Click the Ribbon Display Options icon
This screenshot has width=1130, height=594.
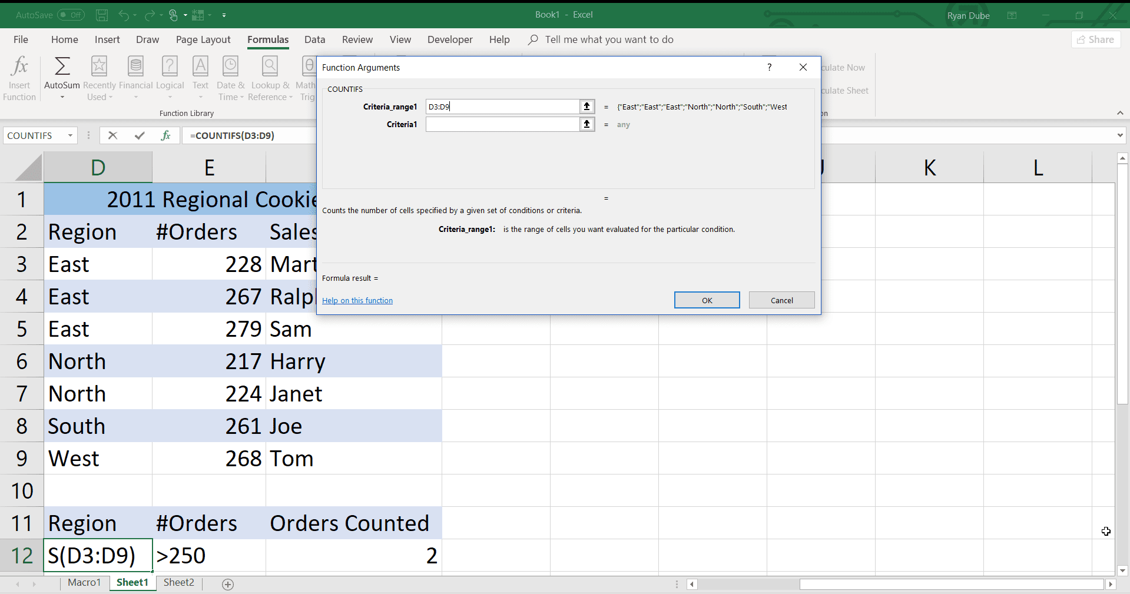coord(1012,15)
